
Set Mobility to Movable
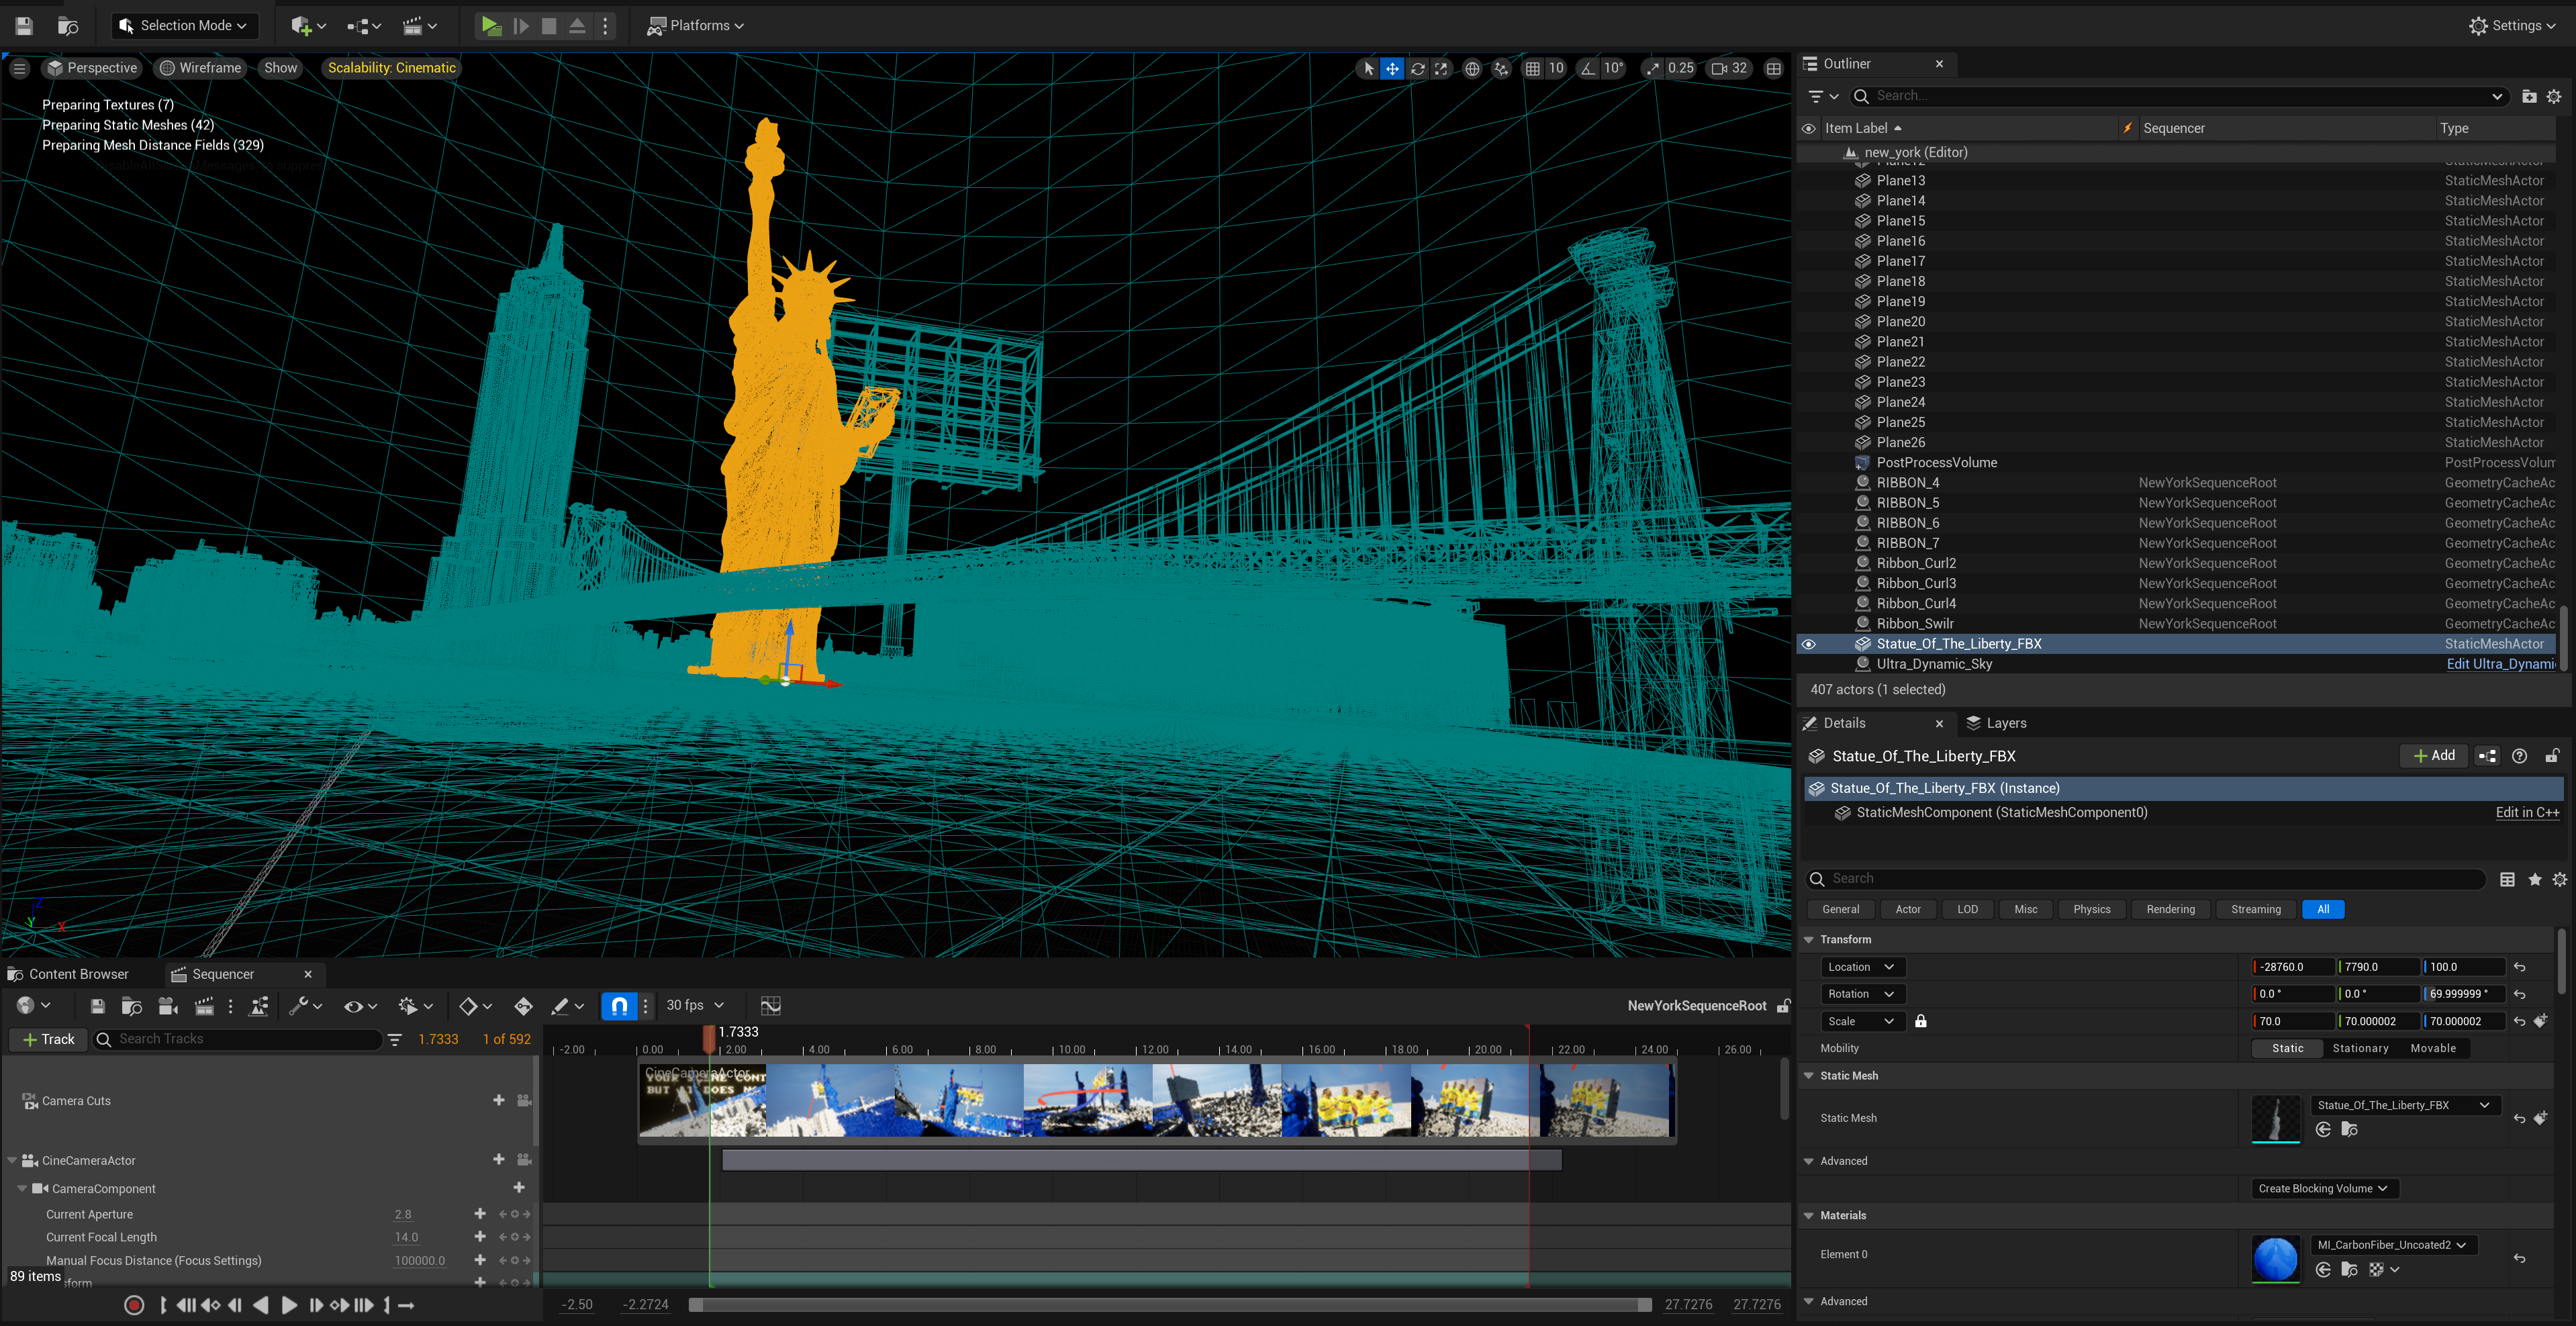point(2433,1048)
